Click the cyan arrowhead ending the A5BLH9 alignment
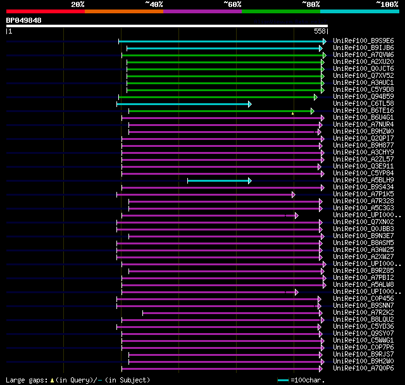The image size is (405, 385). tap(250, 180)
